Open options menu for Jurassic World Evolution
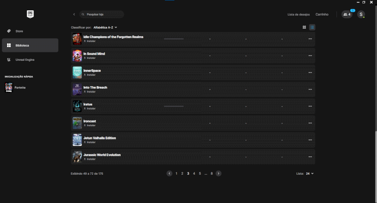The width and height of the screenshot is (377, 203). (310, 157)
